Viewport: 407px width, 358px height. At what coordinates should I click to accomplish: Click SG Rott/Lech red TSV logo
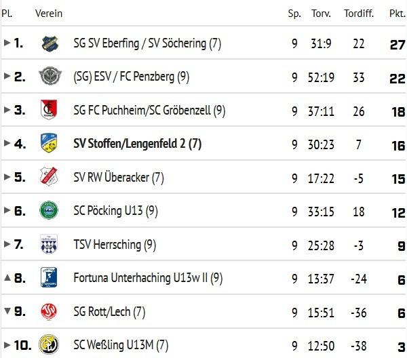point(49,311)
